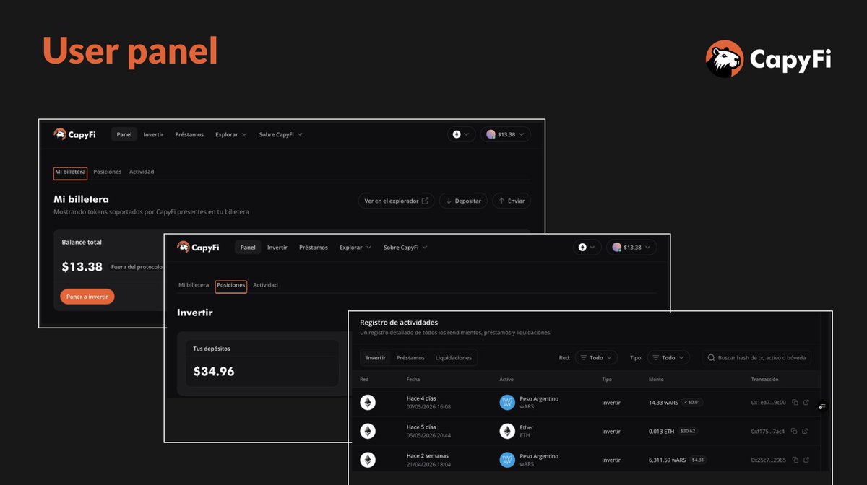The width and height of the screenshot is (867, 485).
Task: Click the $34.96 Tus depósitos value
Action: click(214, 372)
